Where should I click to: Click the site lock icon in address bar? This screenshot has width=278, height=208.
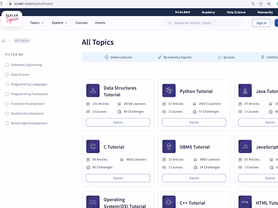[x=10, y=3]
